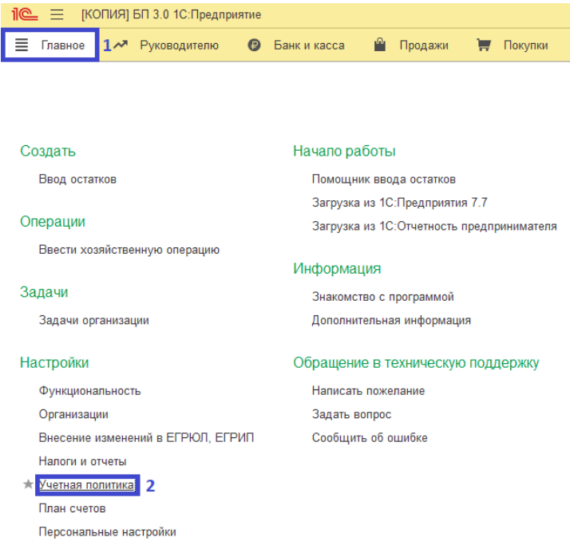Open План счетов link
Screen dimensions: 570x545
(x=72, y=508)
